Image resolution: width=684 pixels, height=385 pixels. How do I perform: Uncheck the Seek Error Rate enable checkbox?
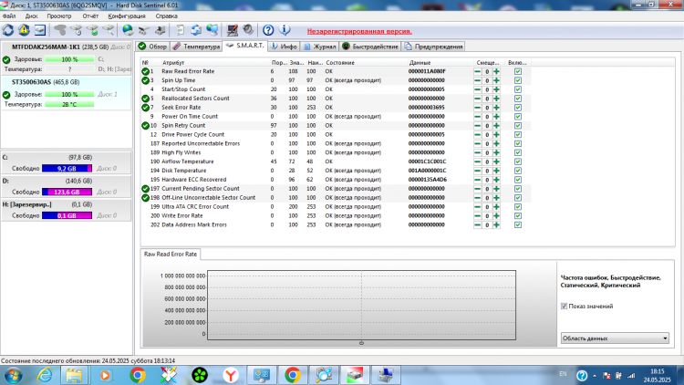(x=518, y=108)
